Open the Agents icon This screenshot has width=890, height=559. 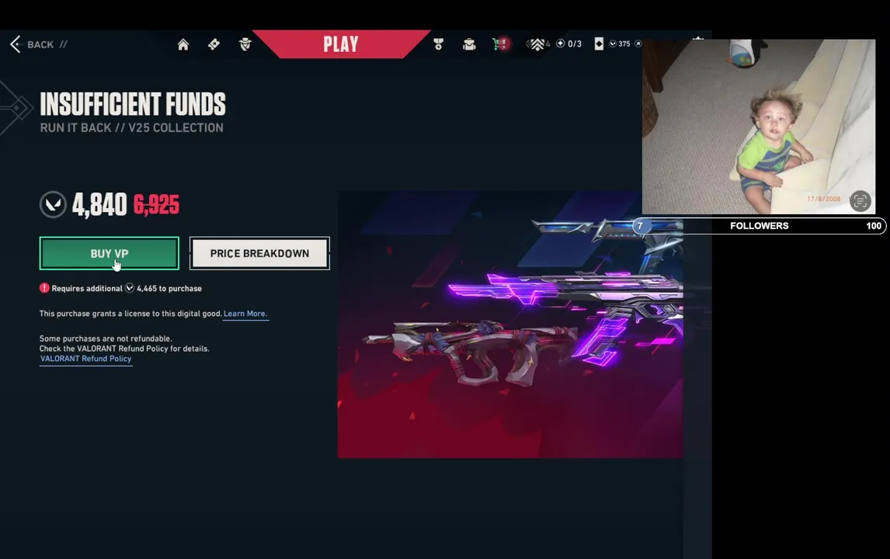pyautogui.click(x=245, y=44)
